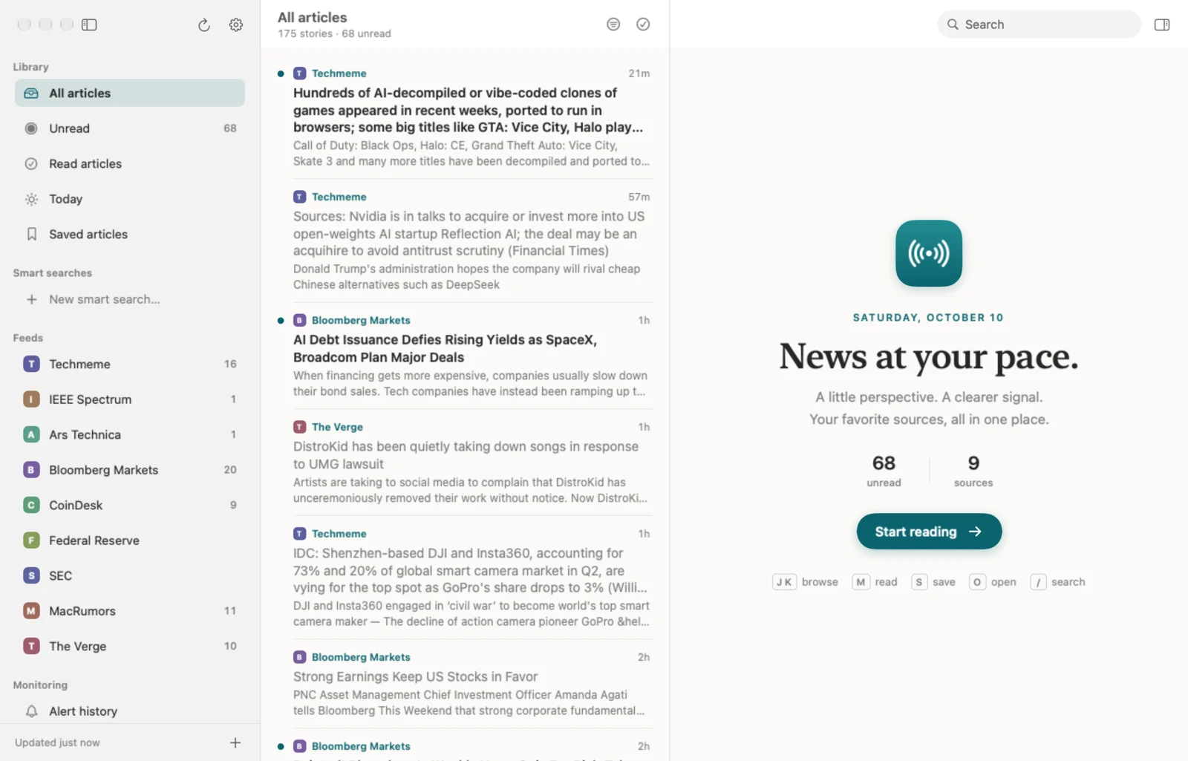The image size is (1188, 761).
Task: Click 'Updated just now' status text
Action: pyautogui.click(x=57, y=742)
